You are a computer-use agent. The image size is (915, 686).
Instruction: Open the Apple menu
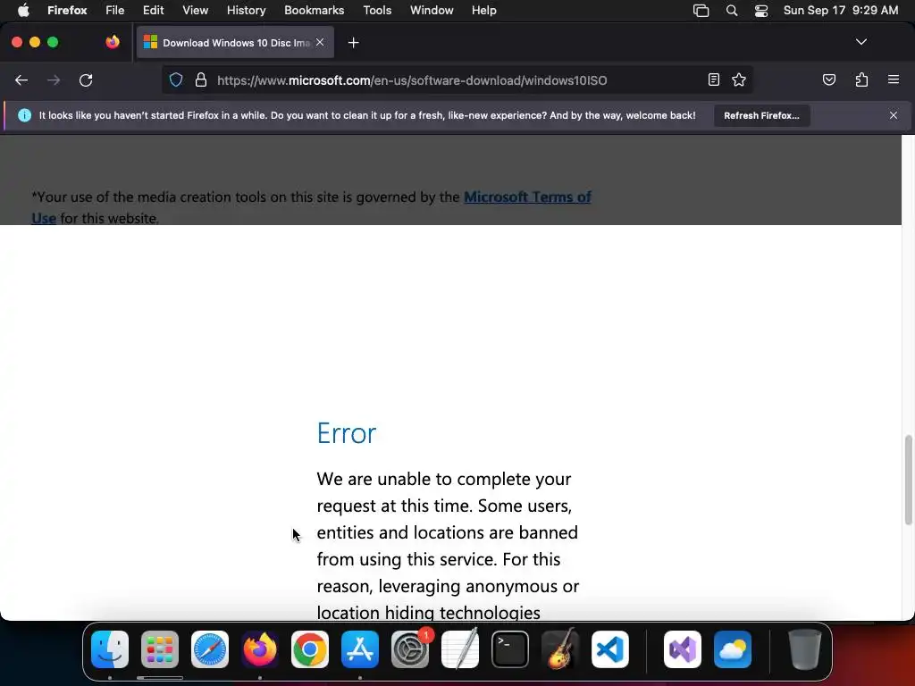[x=23, y=11]
